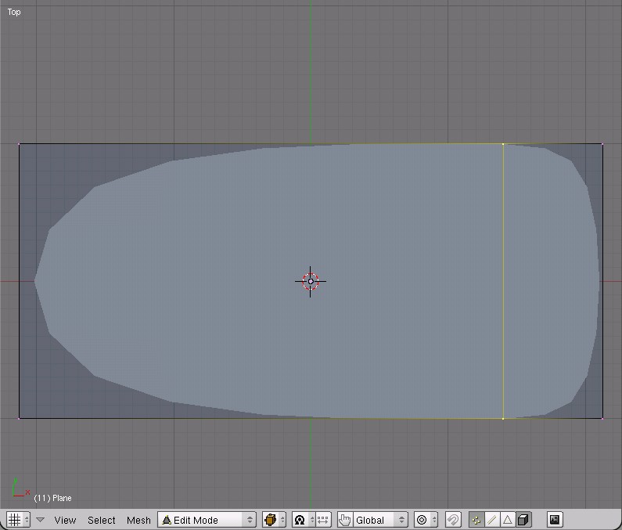Image resolution: width=622 pixels, height=530 pixels.
Task: Open the View menu
Action: click(65, 520)
